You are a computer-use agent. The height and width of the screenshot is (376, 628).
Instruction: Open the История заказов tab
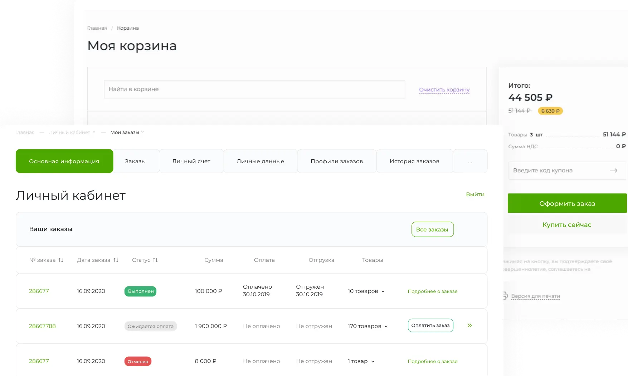click(414, 161)
